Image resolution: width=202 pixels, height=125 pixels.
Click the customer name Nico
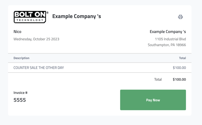[17, 32]
